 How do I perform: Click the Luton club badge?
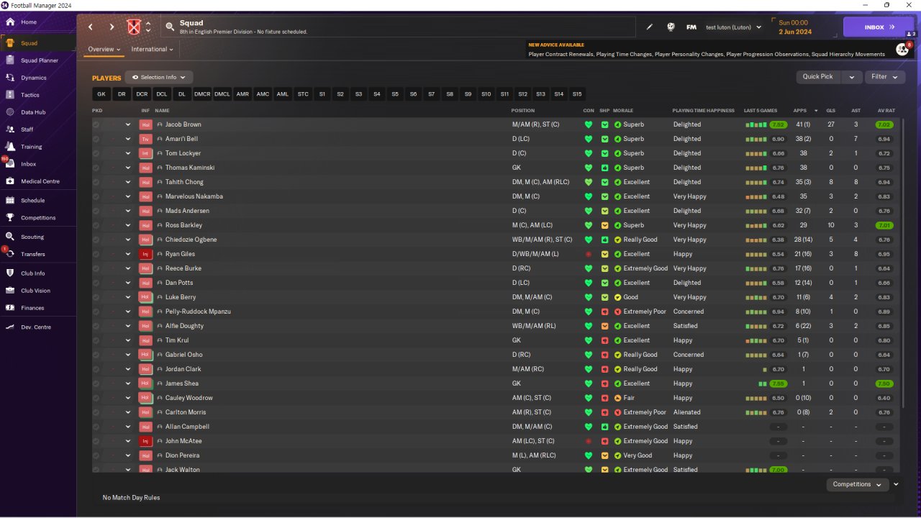coord(133,27)
